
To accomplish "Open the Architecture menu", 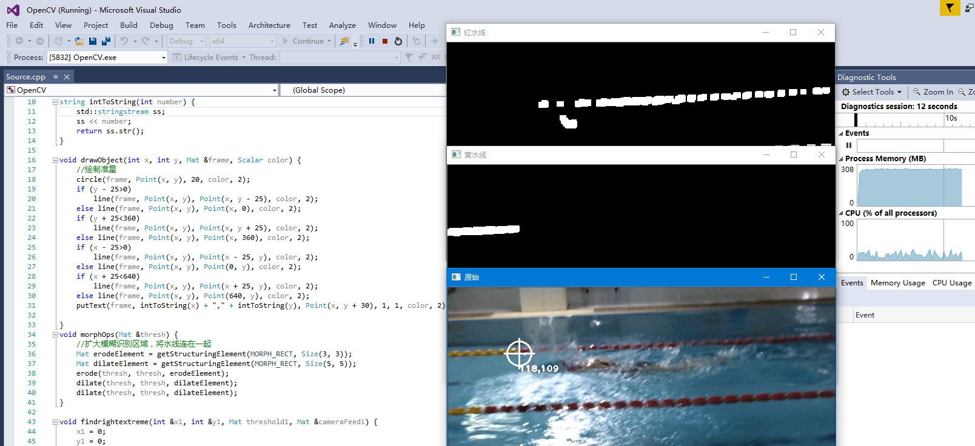I will tap(269, 25).
